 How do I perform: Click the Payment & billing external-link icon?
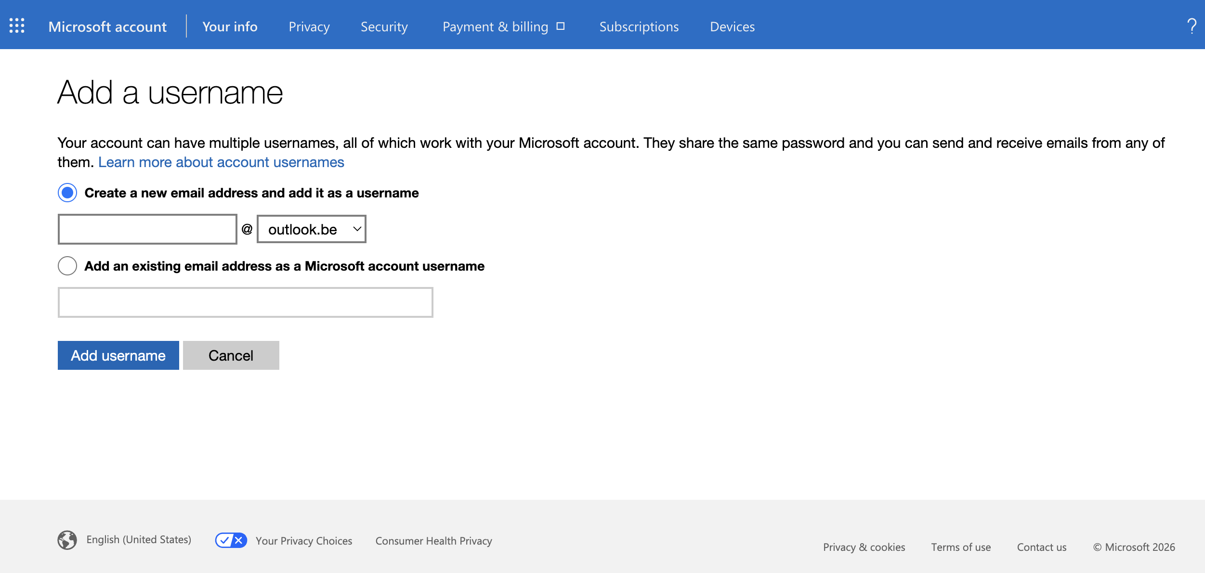pos(561,26)
